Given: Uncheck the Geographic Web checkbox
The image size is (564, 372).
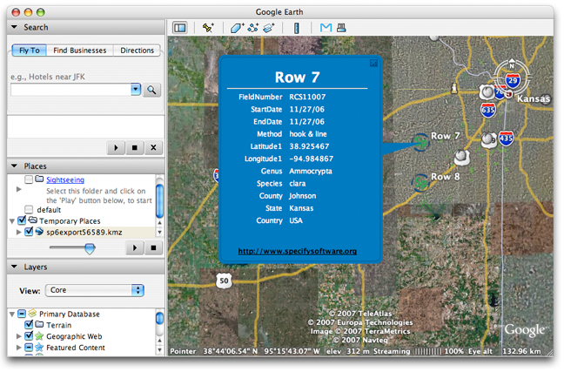Looking at the screenshot, I should (x=29, y=336).
